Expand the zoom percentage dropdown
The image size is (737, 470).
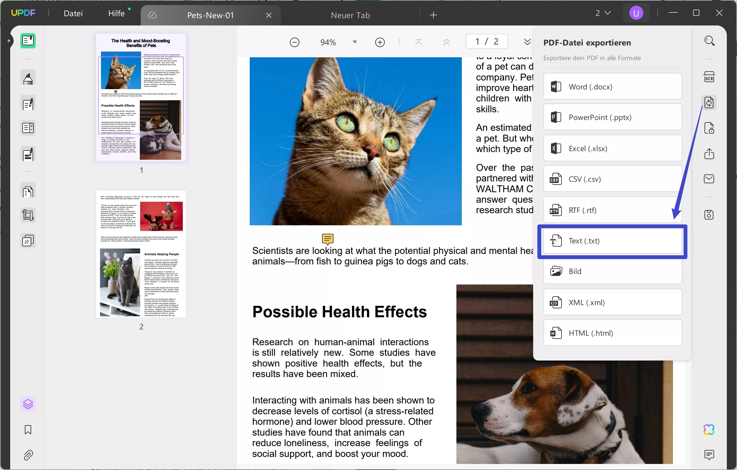coord(354,42)
